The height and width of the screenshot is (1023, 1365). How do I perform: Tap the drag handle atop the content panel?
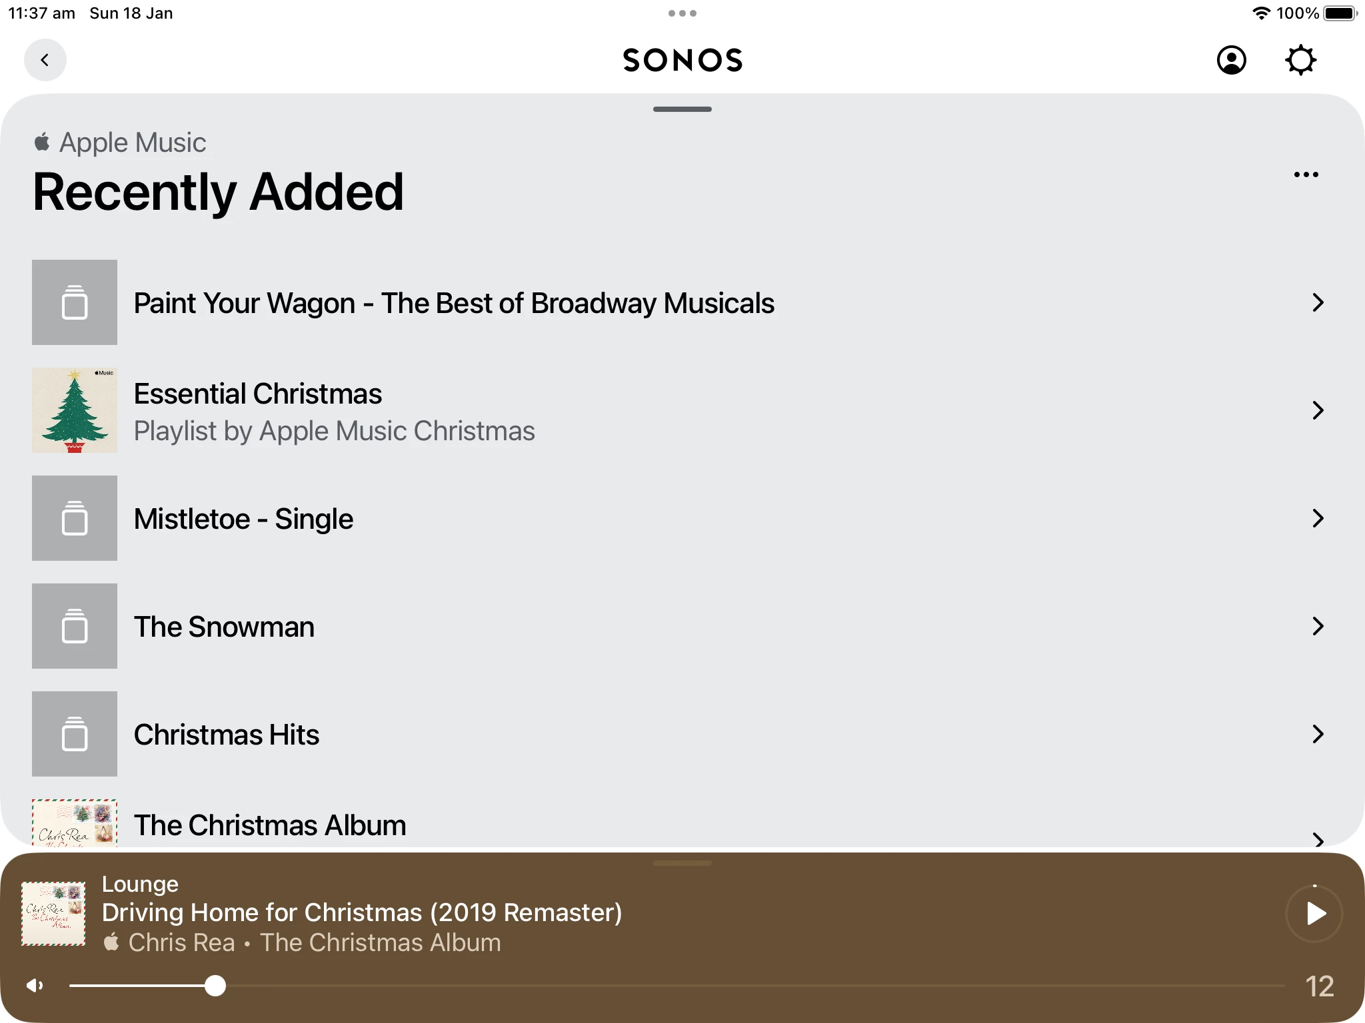(682, 109)
